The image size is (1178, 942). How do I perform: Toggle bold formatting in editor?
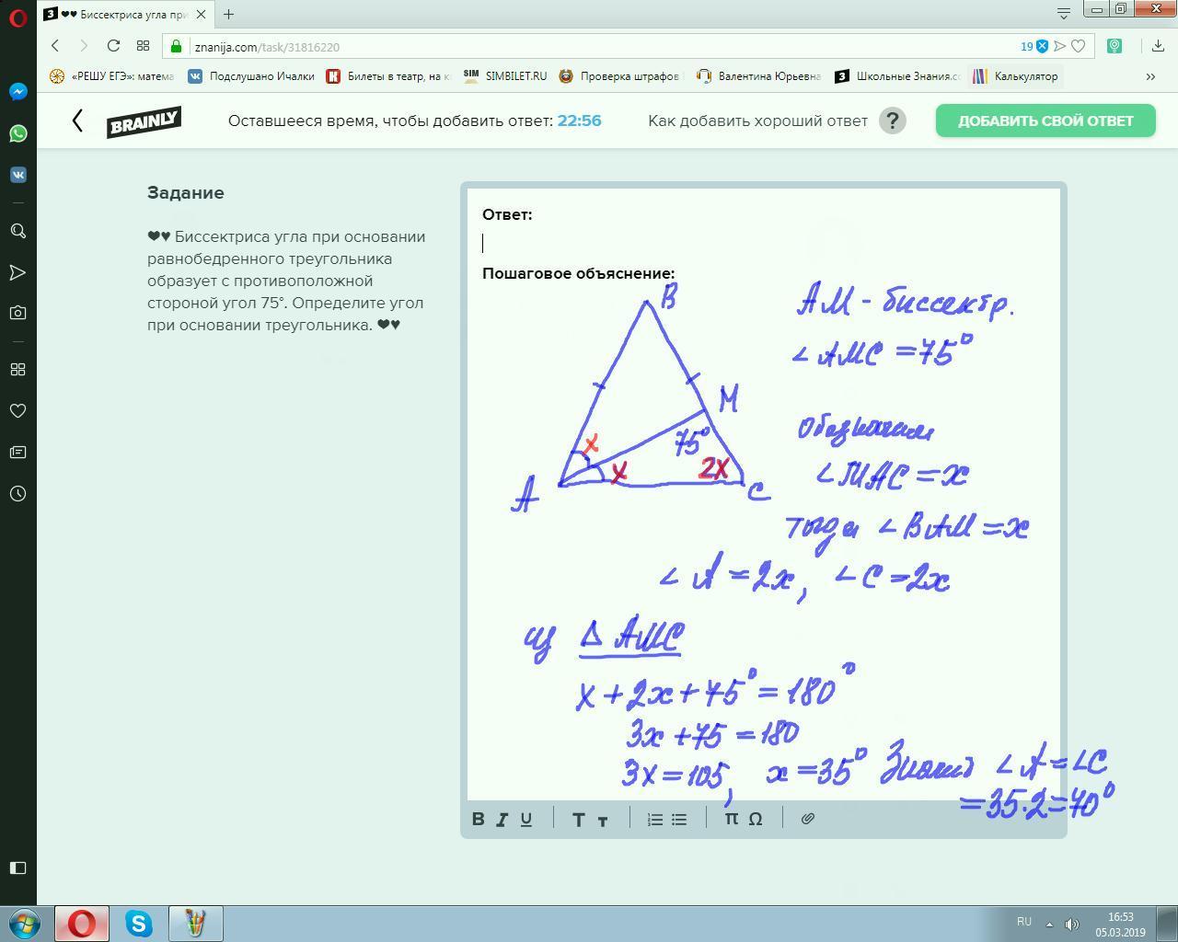(x=479, y=819)
